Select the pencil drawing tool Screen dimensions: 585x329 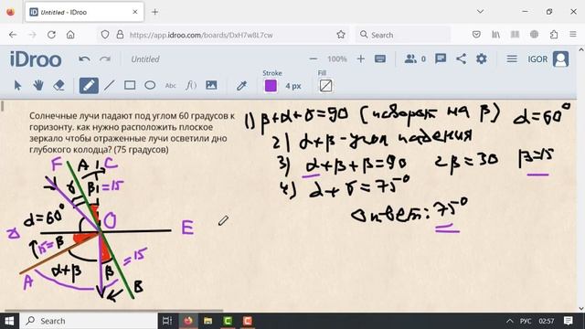pyautogui.click(x=89, y=86)
